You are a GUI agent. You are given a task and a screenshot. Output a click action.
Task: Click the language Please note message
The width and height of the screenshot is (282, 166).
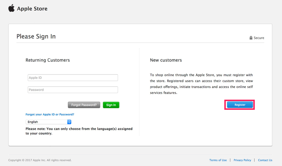[x=79, y=131]
